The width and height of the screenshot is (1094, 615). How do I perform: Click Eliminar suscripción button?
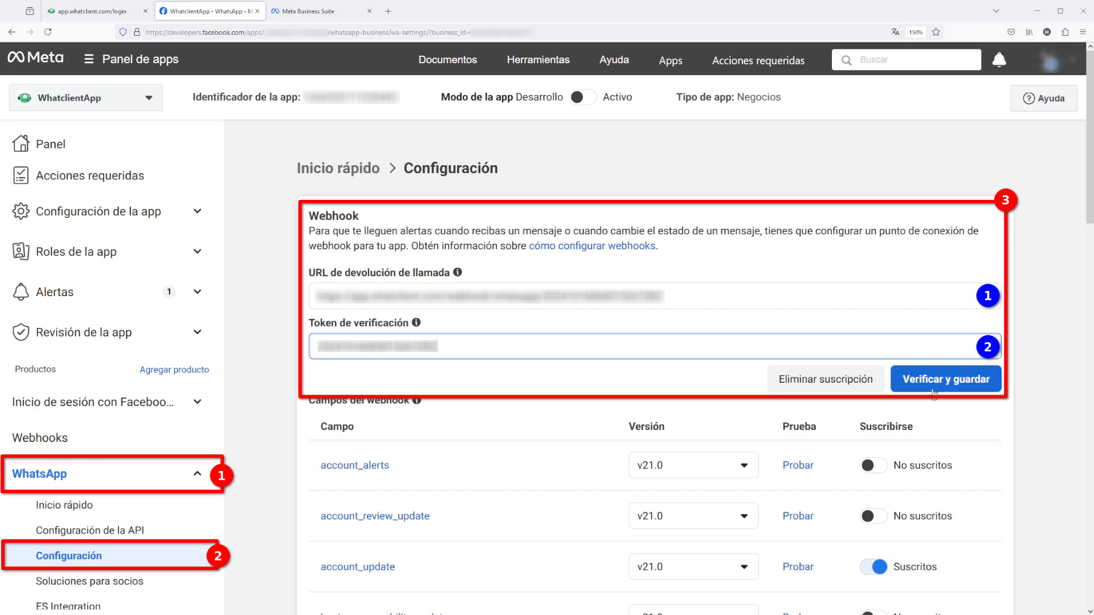point(825,379)
